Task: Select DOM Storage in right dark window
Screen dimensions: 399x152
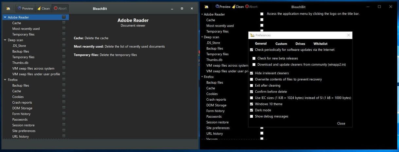Action: 216,105
